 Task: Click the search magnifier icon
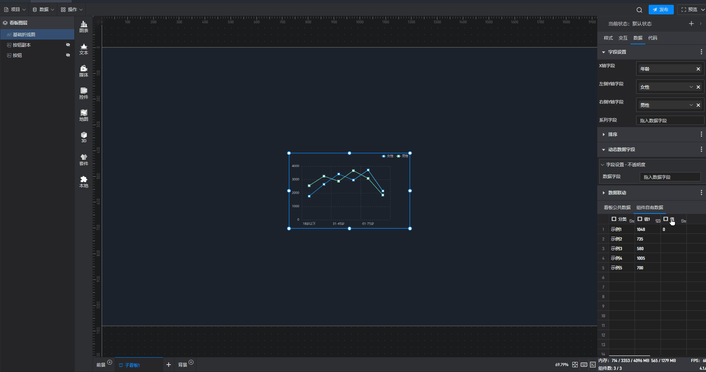(639, 10)
